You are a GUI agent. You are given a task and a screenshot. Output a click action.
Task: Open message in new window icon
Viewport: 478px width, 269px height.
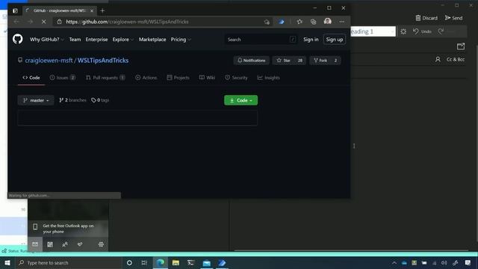pos(461,46)
